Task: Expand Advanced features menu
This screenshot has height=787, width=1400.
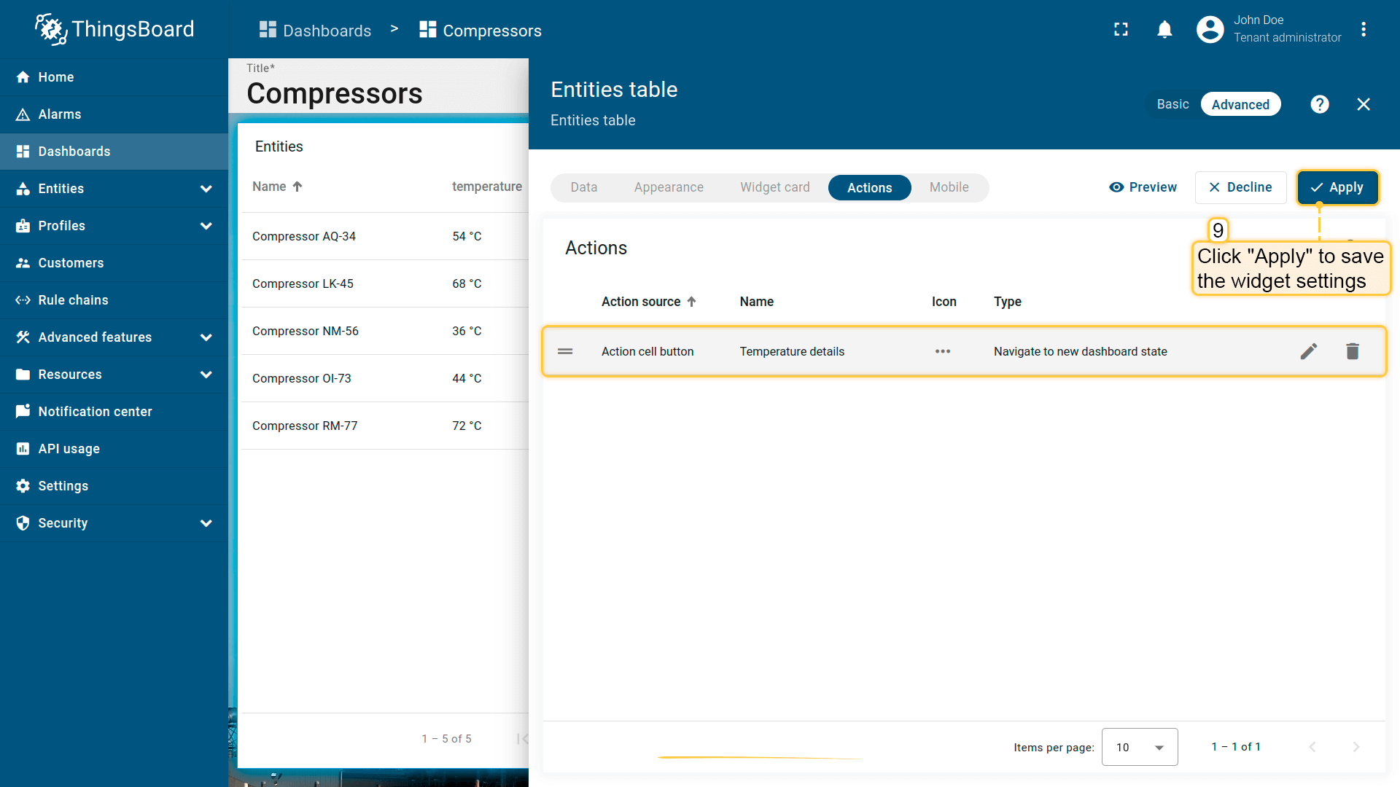Action: (x=206, y=337)
